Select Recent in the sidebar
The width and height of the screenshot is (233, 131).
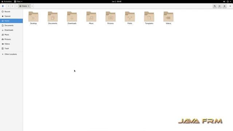pyautogui.click(x=11, y=12)
